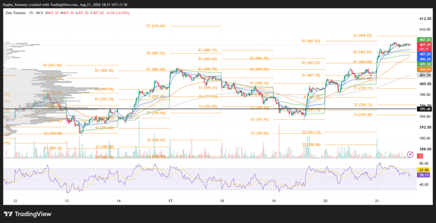Click the R2 (399.00) pivot label
This screenshot has height=223, width=436.
pyautogui.click(x=104, y=89)
